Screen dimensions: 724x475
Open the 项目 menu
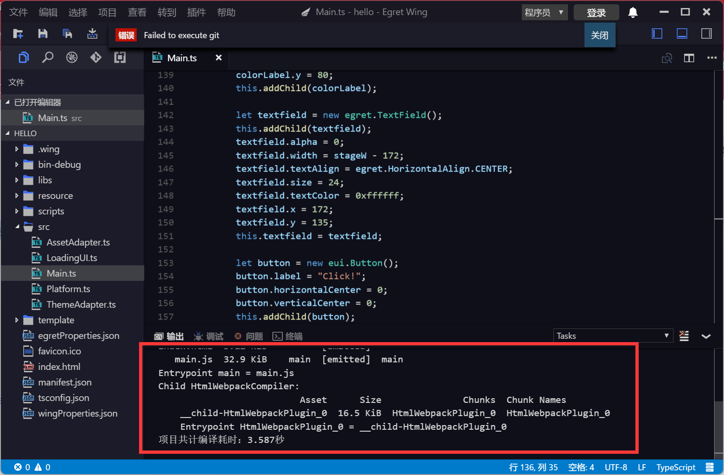click(x=107, y=12)
